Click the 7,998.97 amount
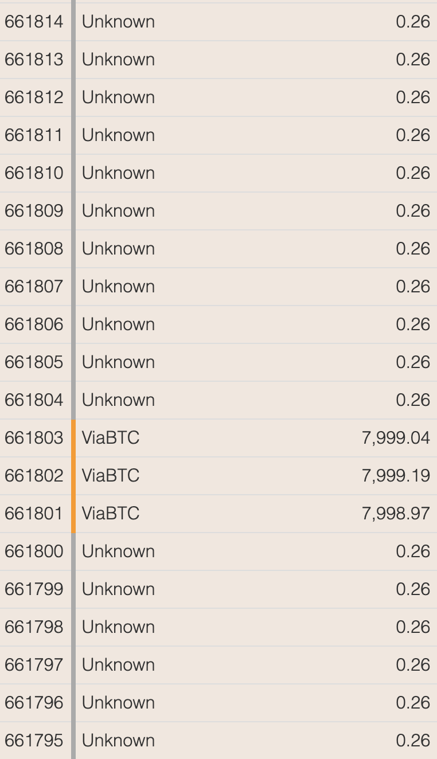 point(396,514)
